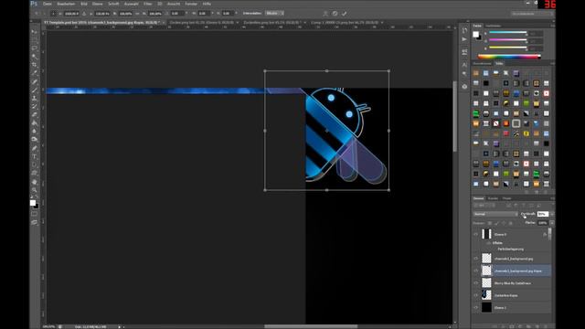Select the Eyedropper tool
The width and height of the screenshot is (585, 329).
[x=35, y=73]
